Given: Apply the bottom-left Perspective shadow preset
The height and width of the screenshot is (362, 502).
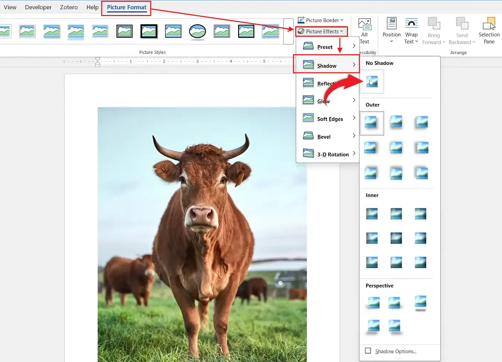Looking at the screenshot, I should (373, 327).
